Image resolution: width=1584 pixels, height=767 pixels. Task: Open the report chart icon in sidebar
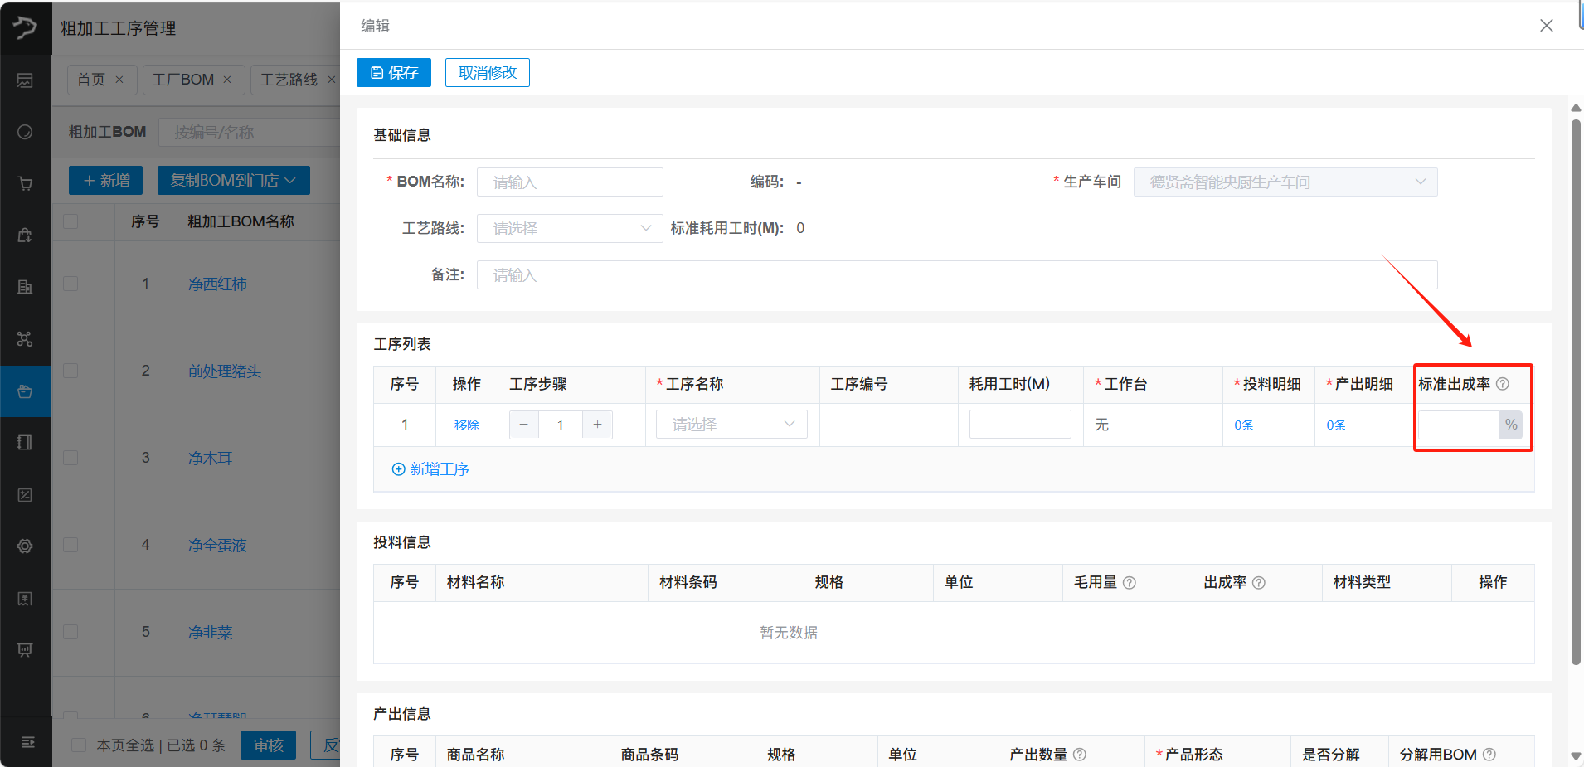click(25, 494)
